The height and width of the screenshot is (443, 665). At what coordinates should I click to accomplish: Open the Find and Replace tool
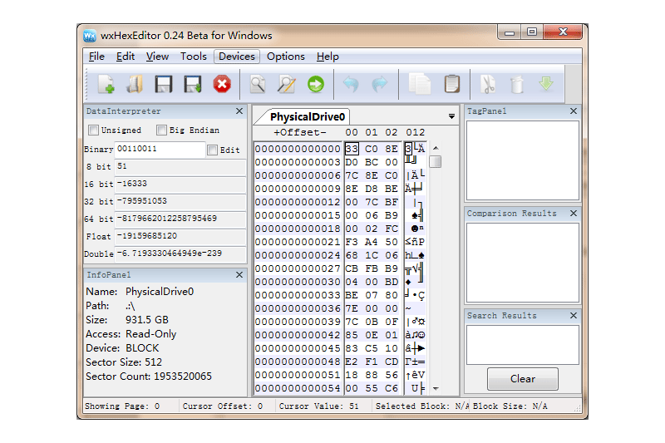[287, 84]
